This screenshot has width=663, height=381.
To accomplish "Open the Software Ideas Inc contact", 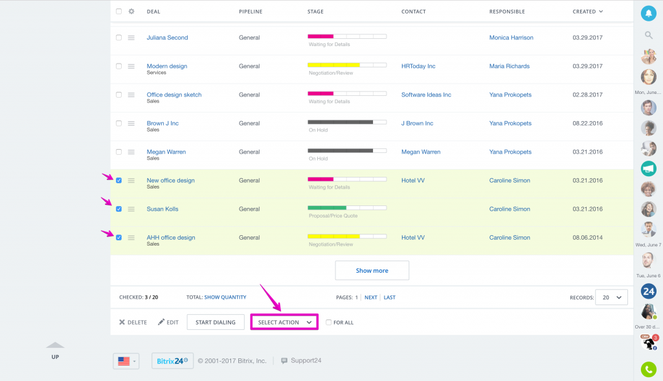I will tap(426, 95).
